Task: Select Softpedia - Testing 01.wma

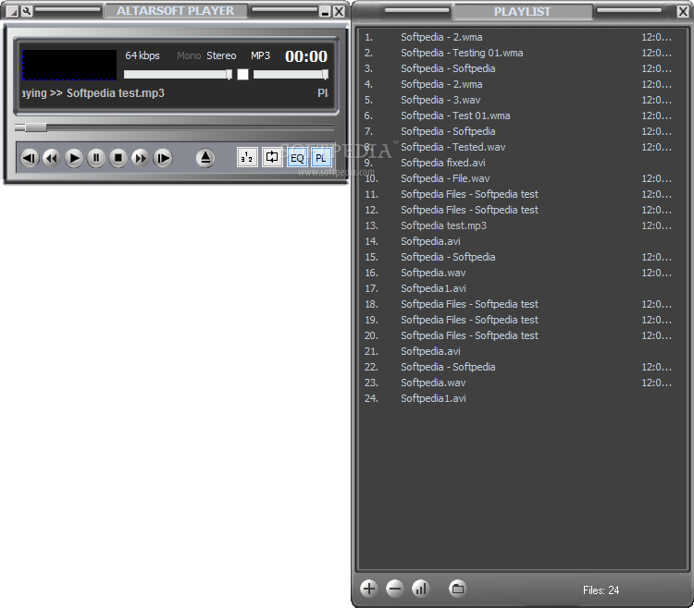Action: 522,53
